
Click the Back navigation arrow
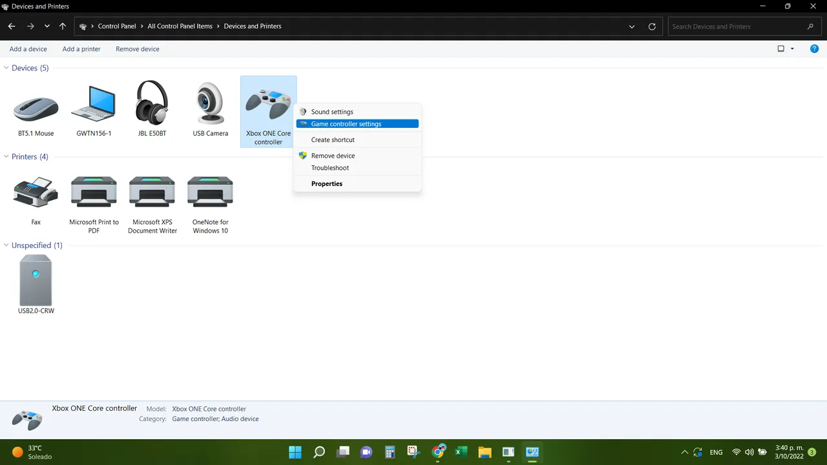pyautogui.click(x=12, y=26)
